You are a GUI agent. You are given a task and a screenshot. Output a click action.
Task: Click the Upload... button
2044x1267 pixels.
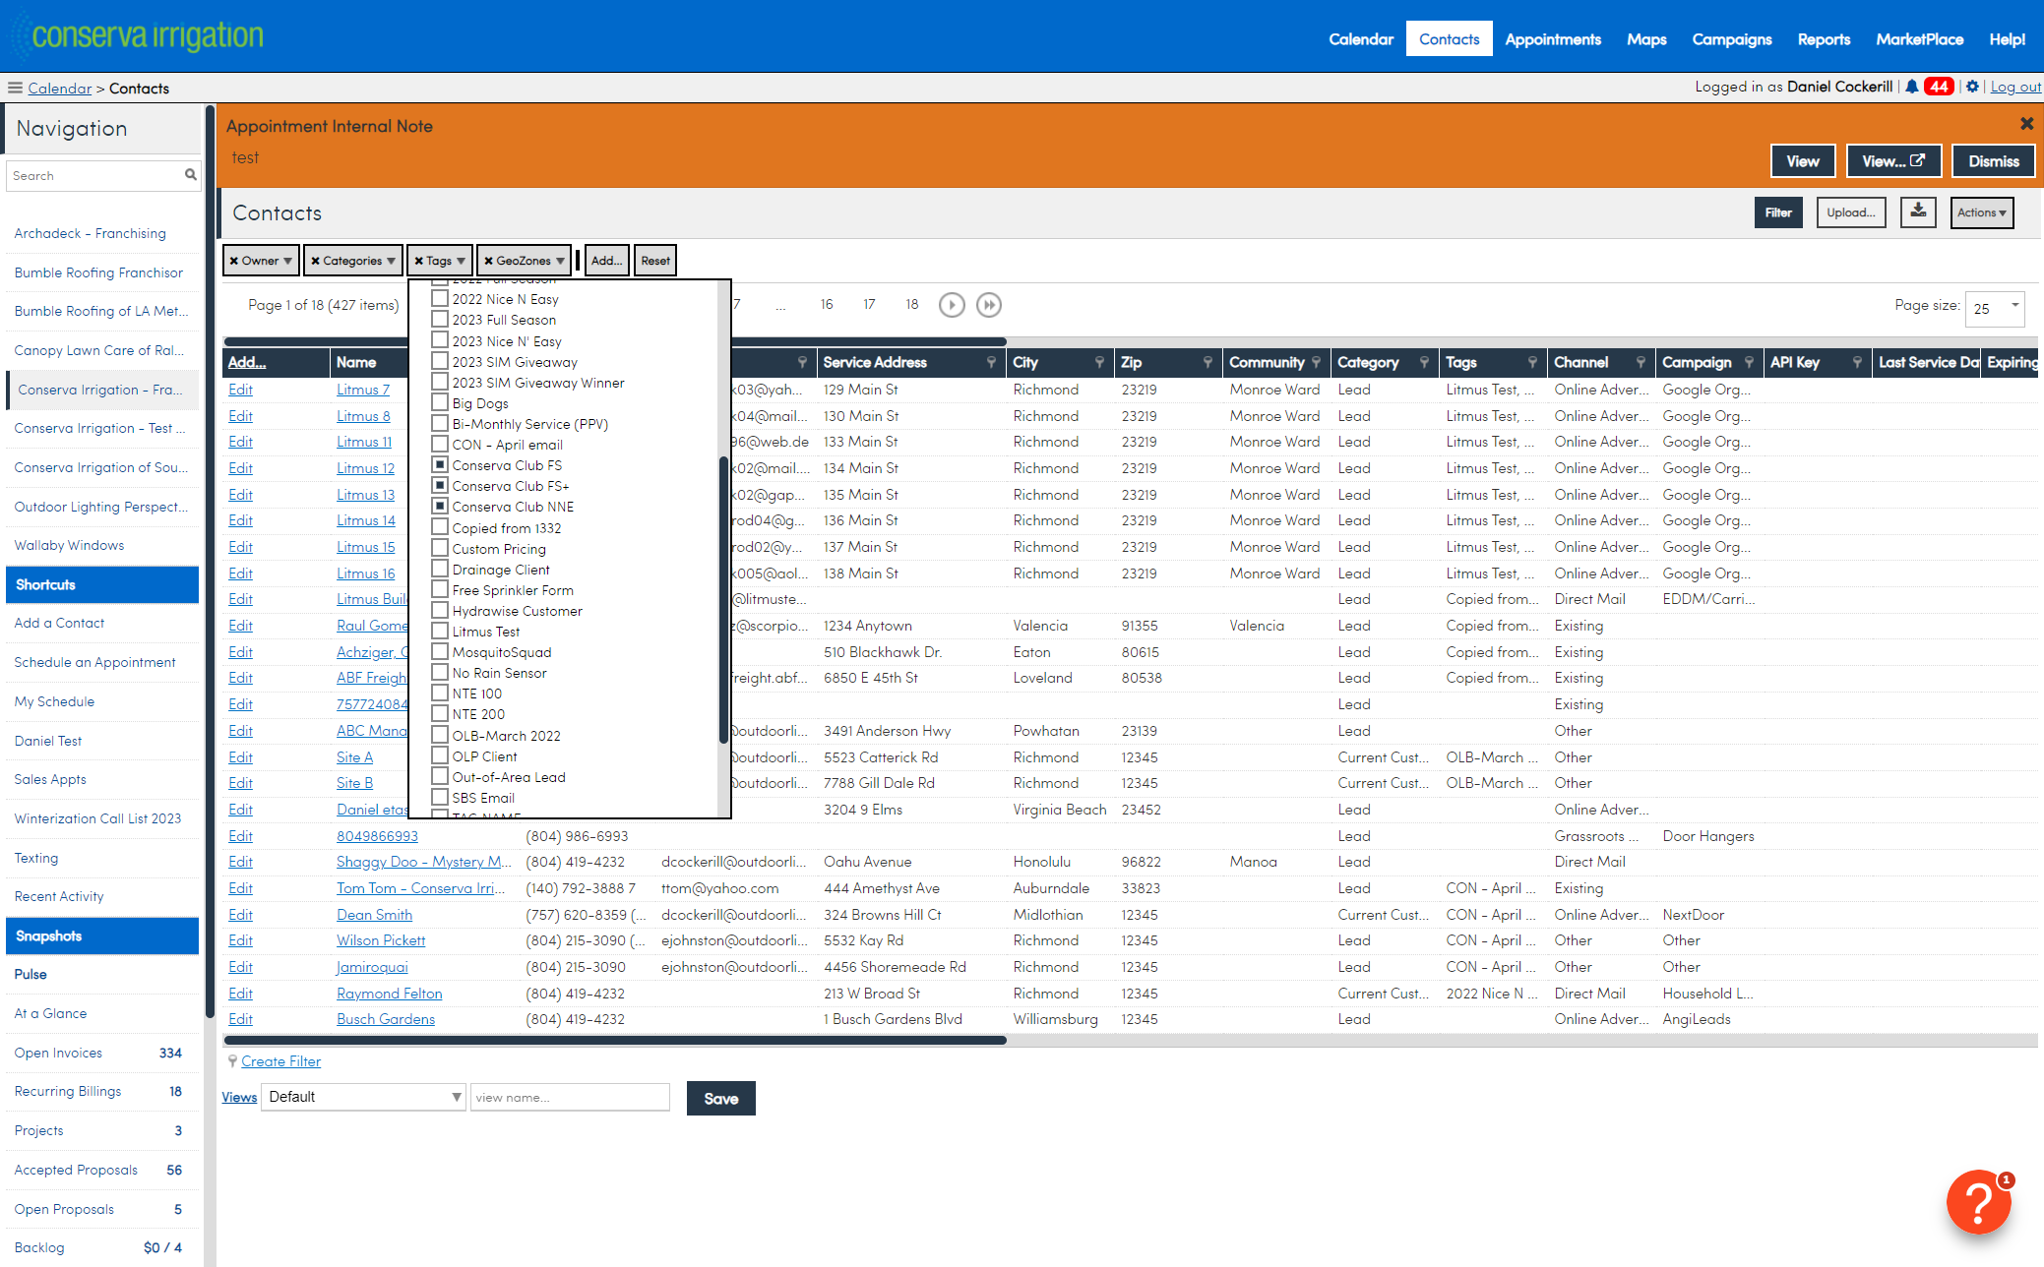[1850, 212]
